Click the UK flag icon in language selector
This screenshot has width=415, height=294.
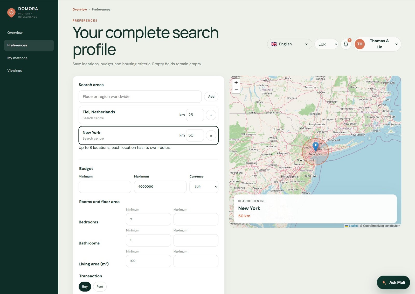pos(274,44)
